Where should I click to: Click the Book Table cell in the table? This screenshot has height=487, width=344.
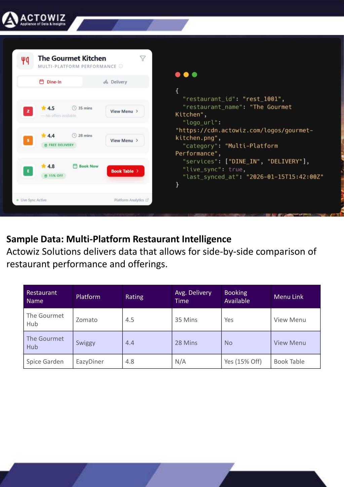[x=289, y=362]
